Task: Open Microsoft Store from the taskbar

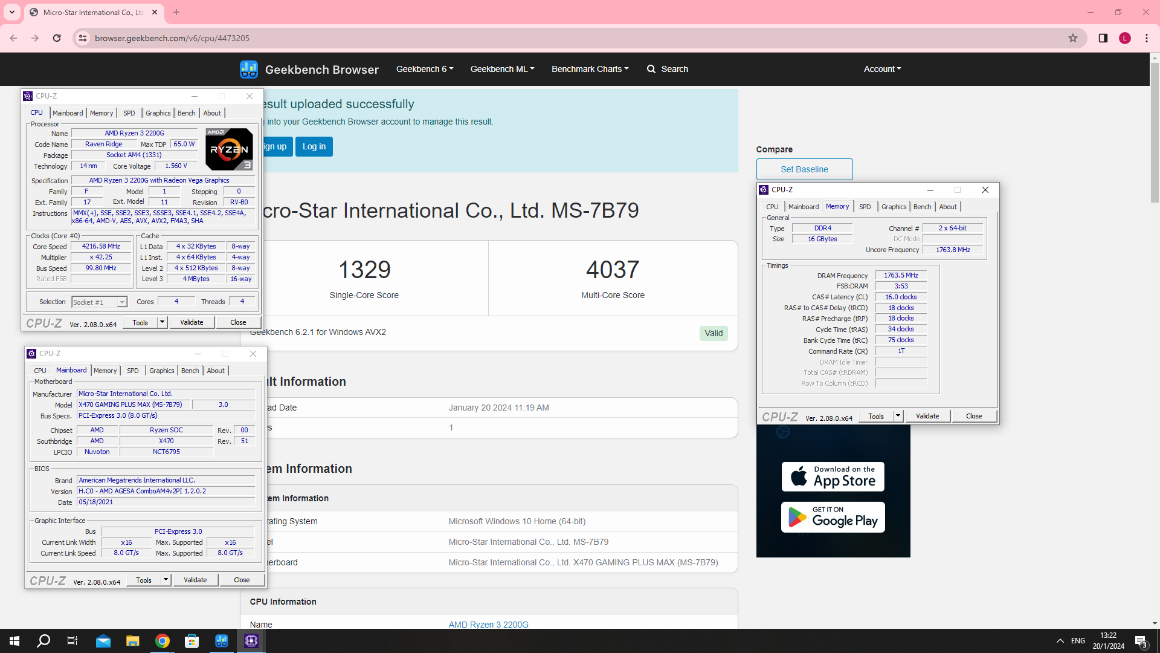Action: tap(192, 641)
